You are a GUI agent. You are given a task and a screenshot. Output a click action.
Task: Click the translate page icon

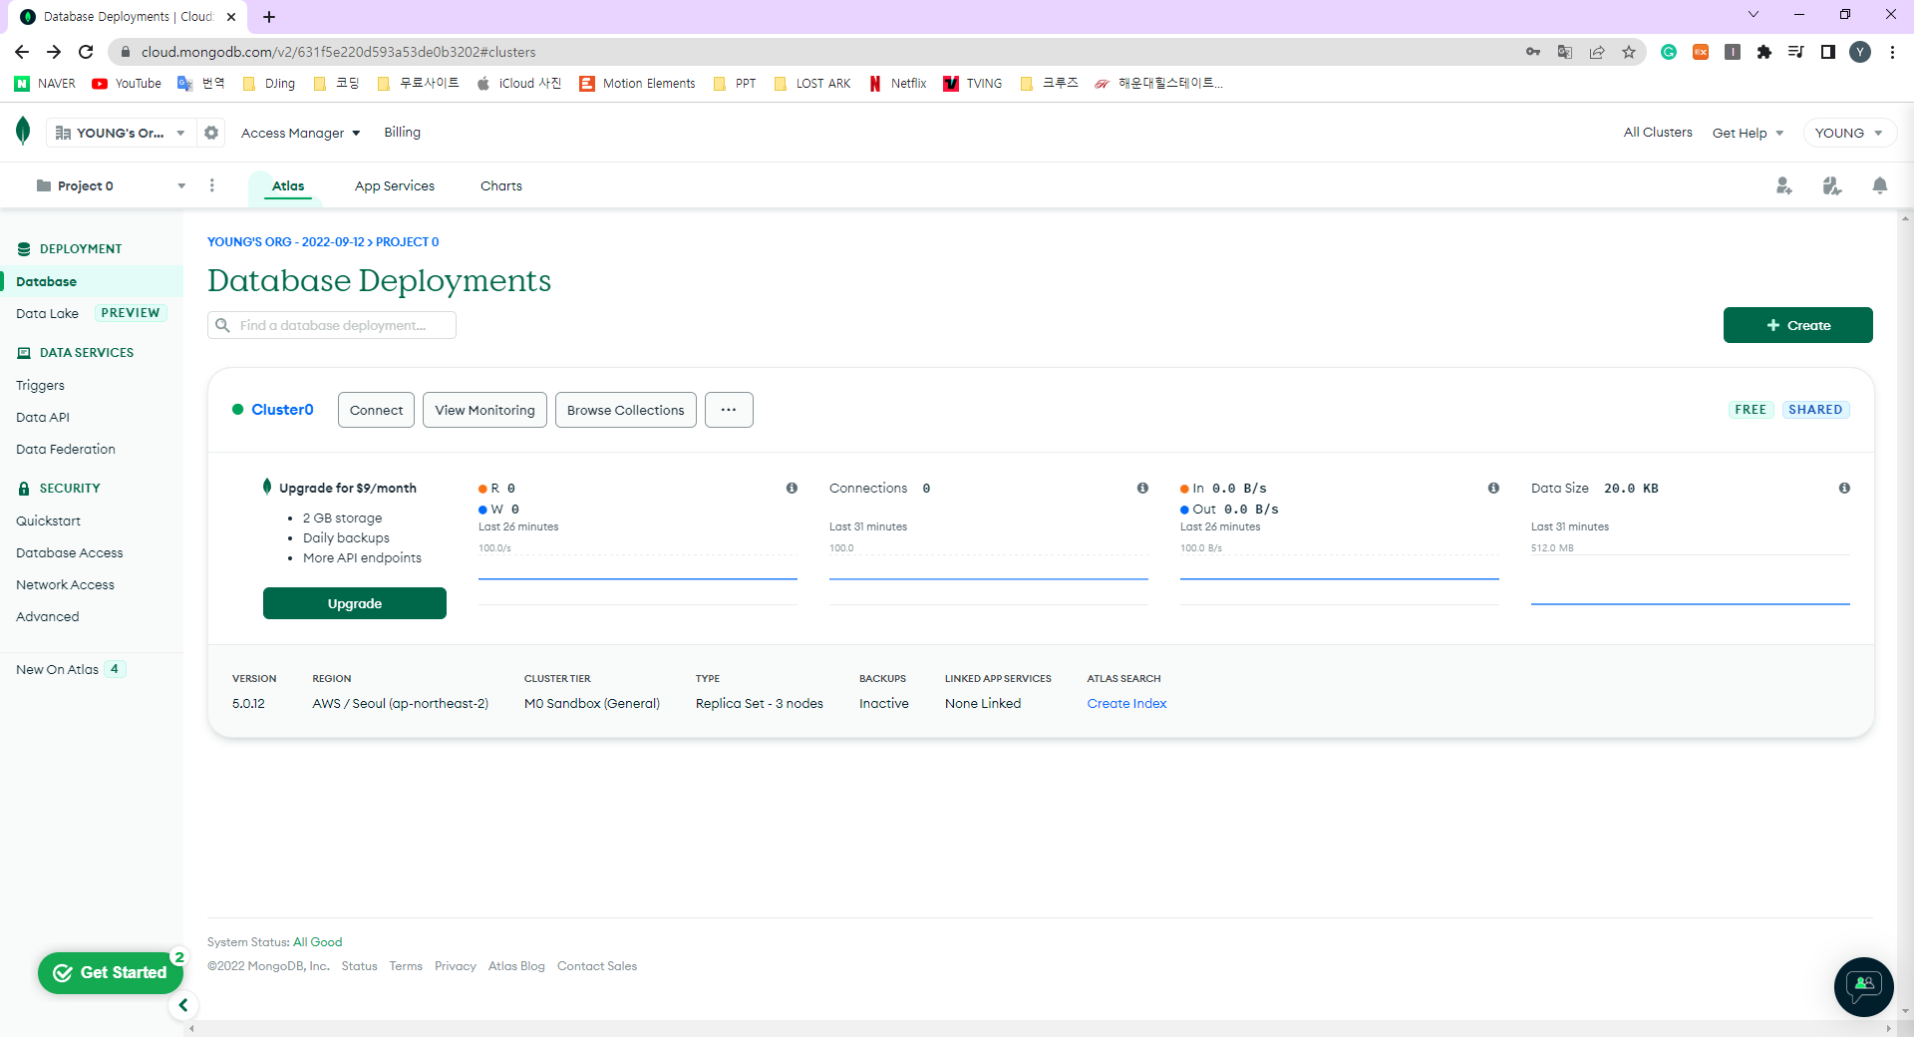(1565, 52)
